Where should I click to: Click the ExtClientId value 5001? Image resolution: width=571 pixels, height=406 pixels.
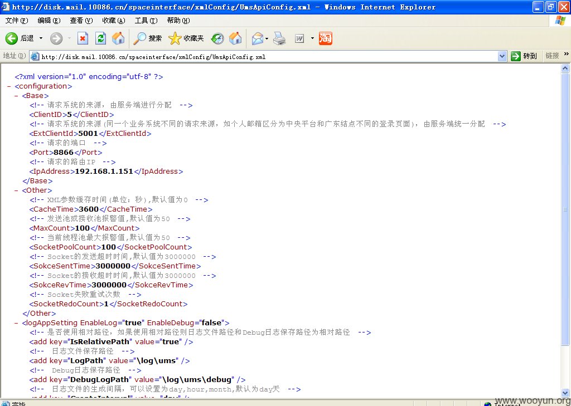pos(88,134)
